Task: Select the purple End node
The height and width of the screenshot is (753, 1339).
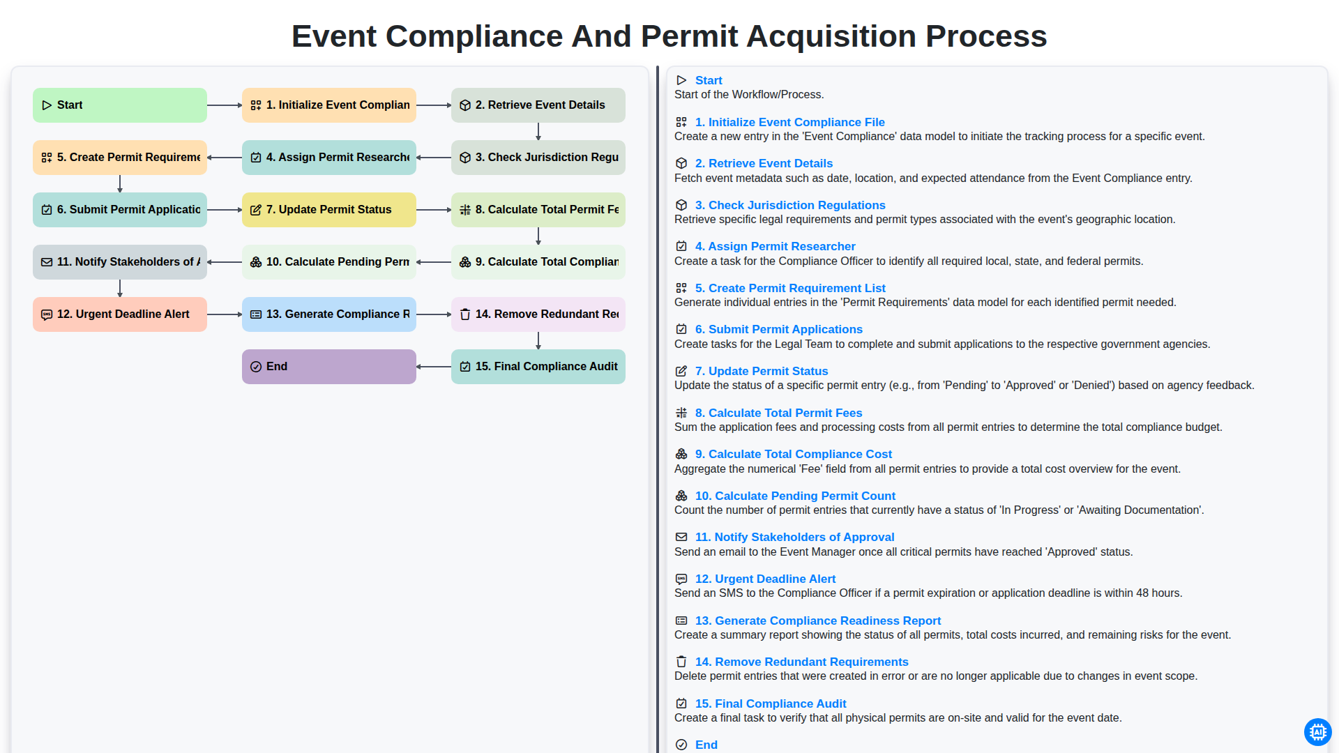Action: coord(329,367)
